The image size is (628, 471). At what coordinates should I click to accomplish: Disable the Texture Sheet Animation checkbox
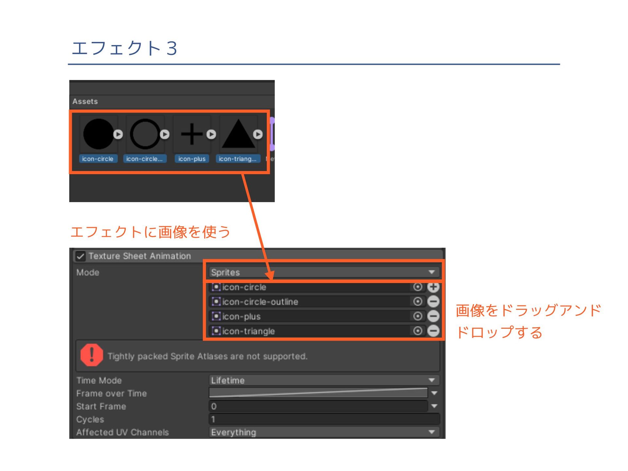(x=80, y=256)
